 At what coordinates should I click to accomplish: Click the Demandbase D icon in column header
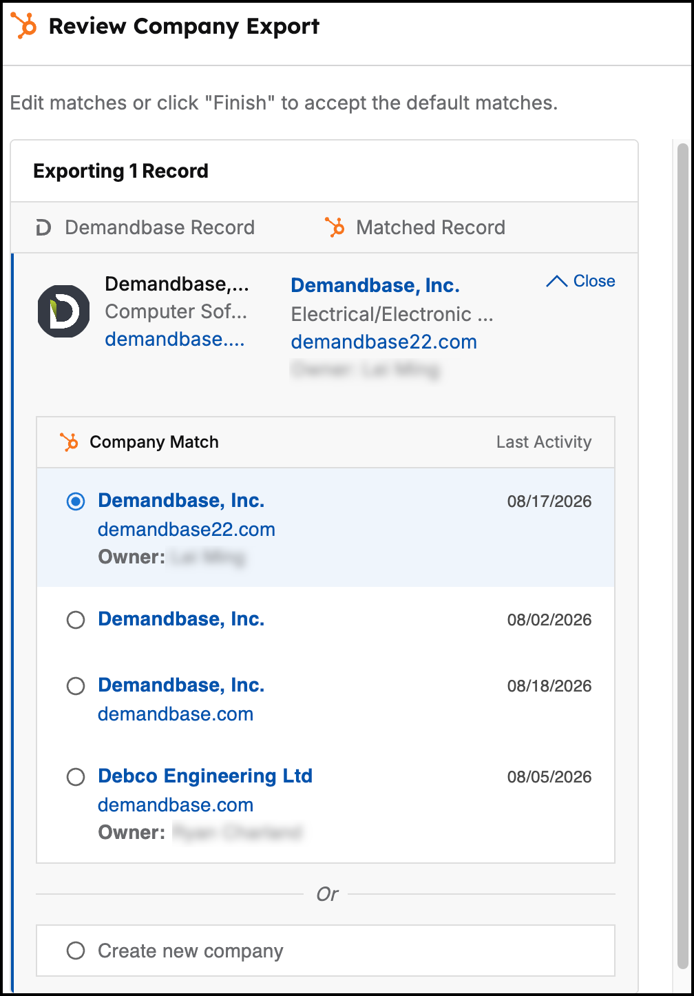point(43,227)
